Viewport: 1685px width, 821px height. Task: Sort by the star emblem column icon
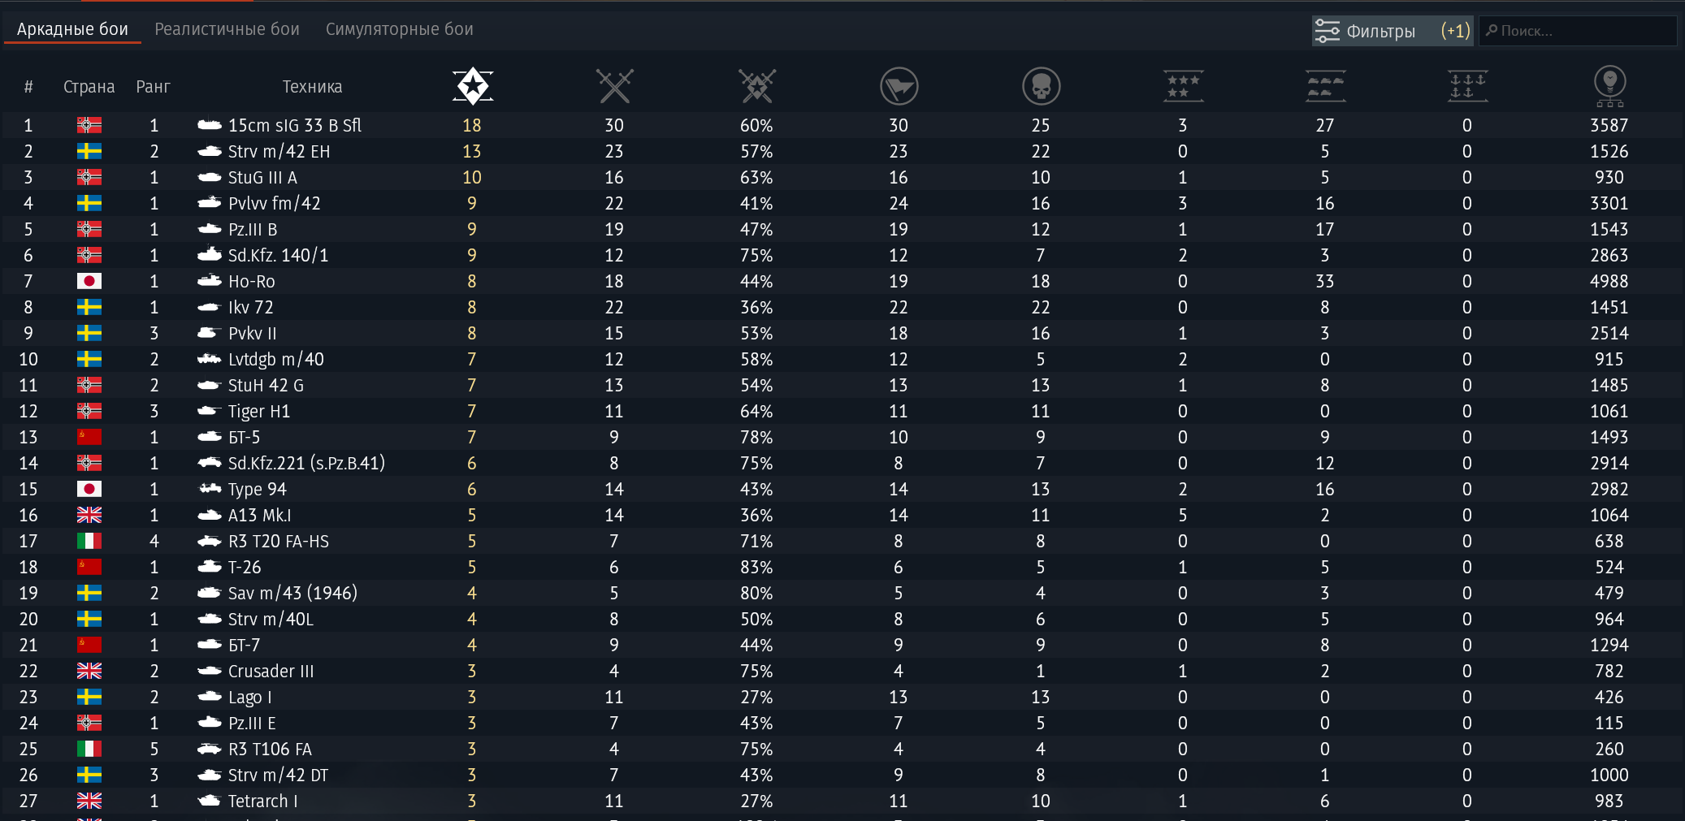click(472, 86)
